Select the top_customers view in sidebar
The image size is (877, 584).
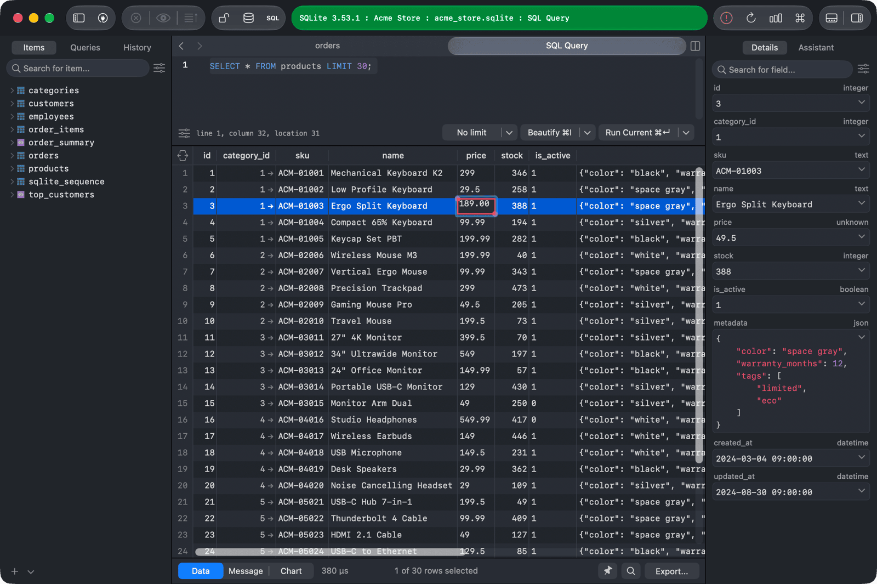pyautogui.click(x=61, y=195)
